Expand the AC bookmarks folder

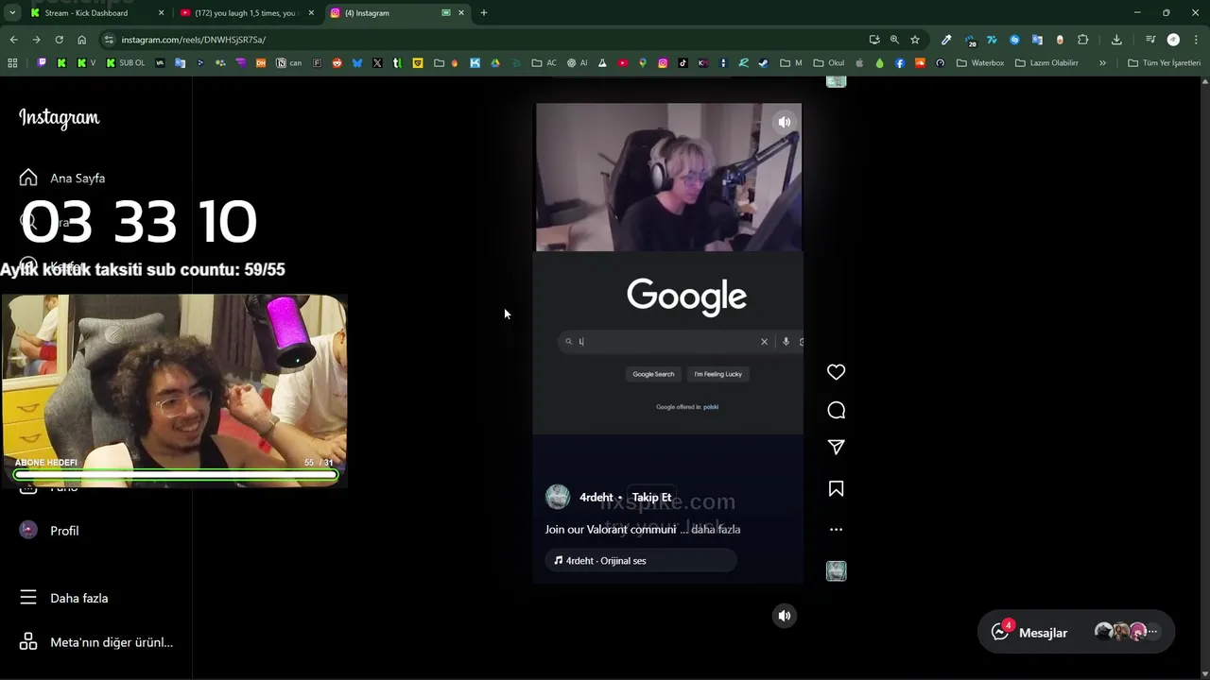pos(544,63)
